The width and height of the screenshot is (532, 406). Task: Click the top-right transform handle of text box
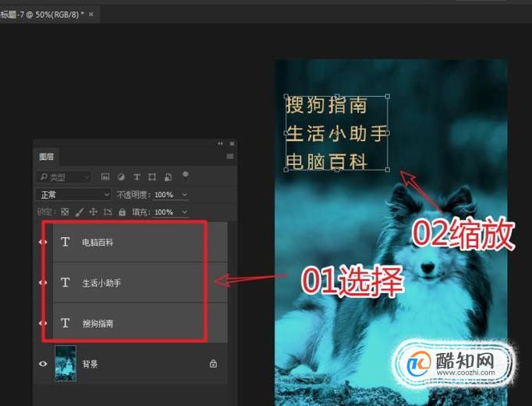pyautogui.click(x=388, y=97)
